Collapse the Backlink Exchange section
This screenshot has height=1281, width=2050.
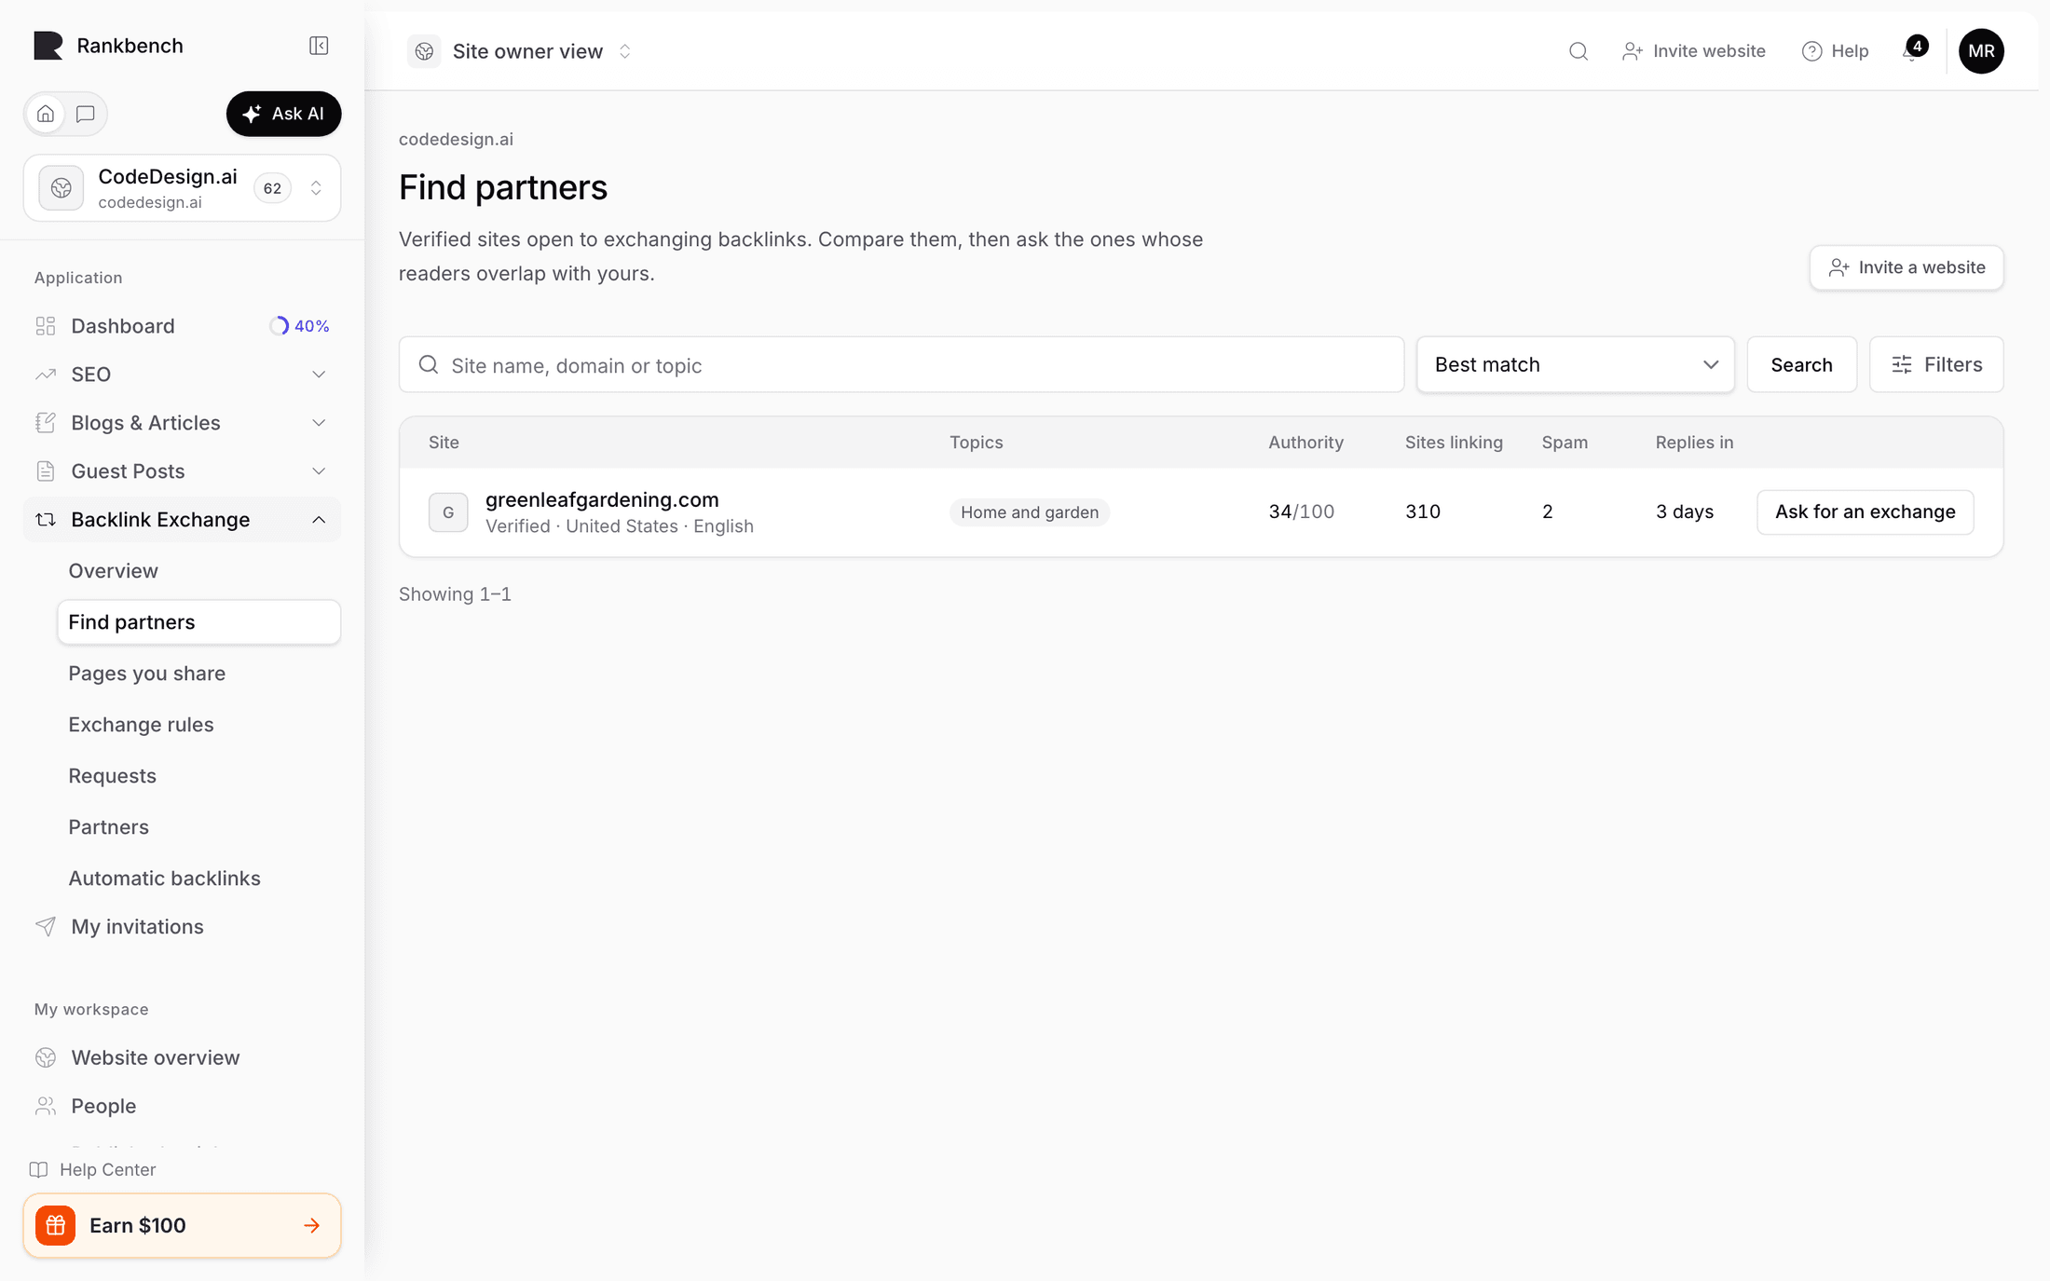click(x=182, y=520)
